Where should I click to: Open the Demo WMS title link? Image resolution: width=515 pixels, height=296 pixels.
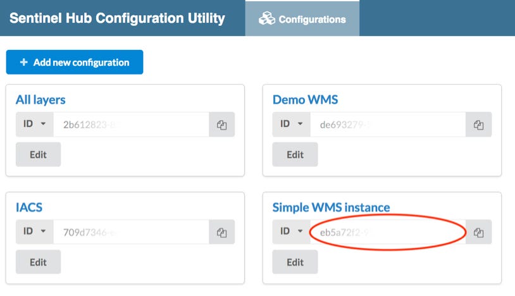[x=305, y=99]
